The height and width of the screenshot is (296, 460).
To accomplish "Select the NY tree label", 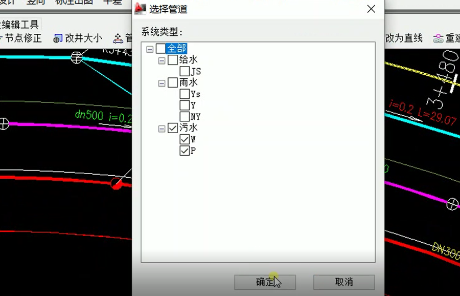I will 195,117.
